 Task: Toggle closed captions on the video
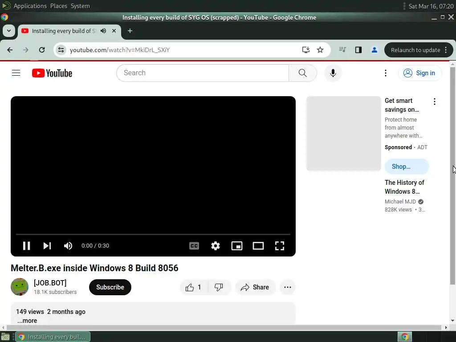click(x=194, y=246)
